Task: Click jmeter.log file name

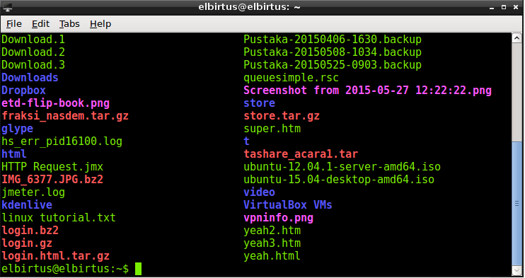Action: click(x=33, y=192)
